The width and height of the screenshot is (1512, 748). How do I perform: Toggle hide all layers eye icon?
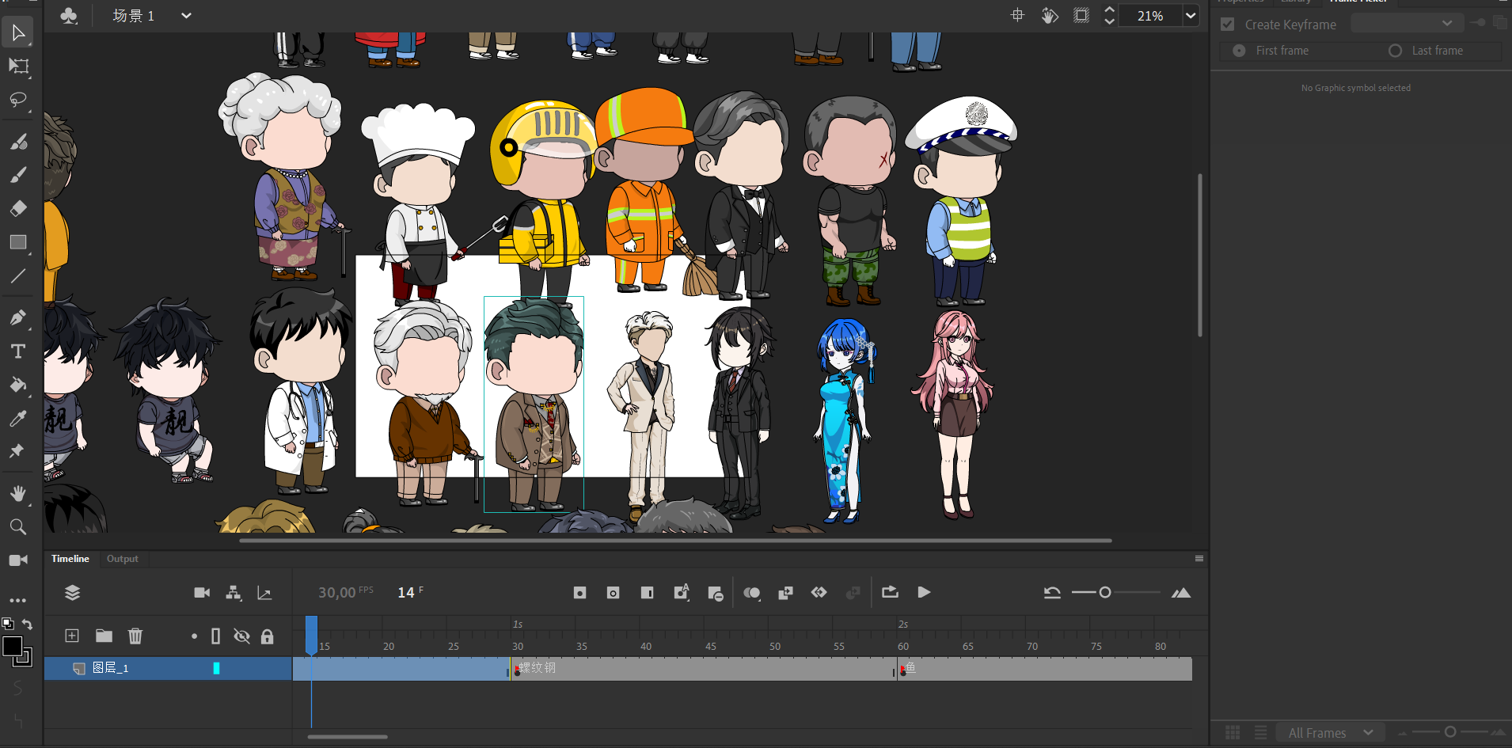coord(241,636)
